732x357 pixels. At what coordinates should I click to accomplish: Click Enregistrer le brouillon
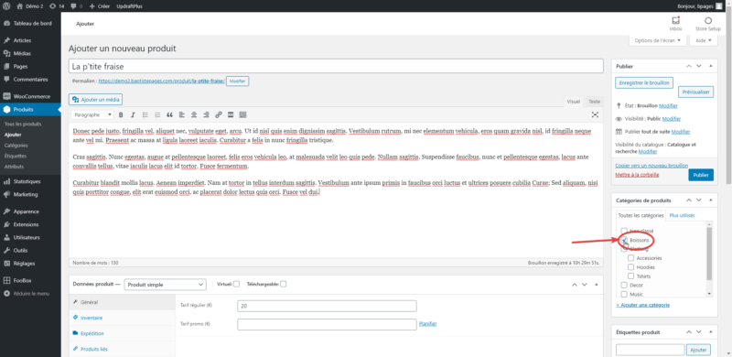pyautogui.click(x=644, y=82)
